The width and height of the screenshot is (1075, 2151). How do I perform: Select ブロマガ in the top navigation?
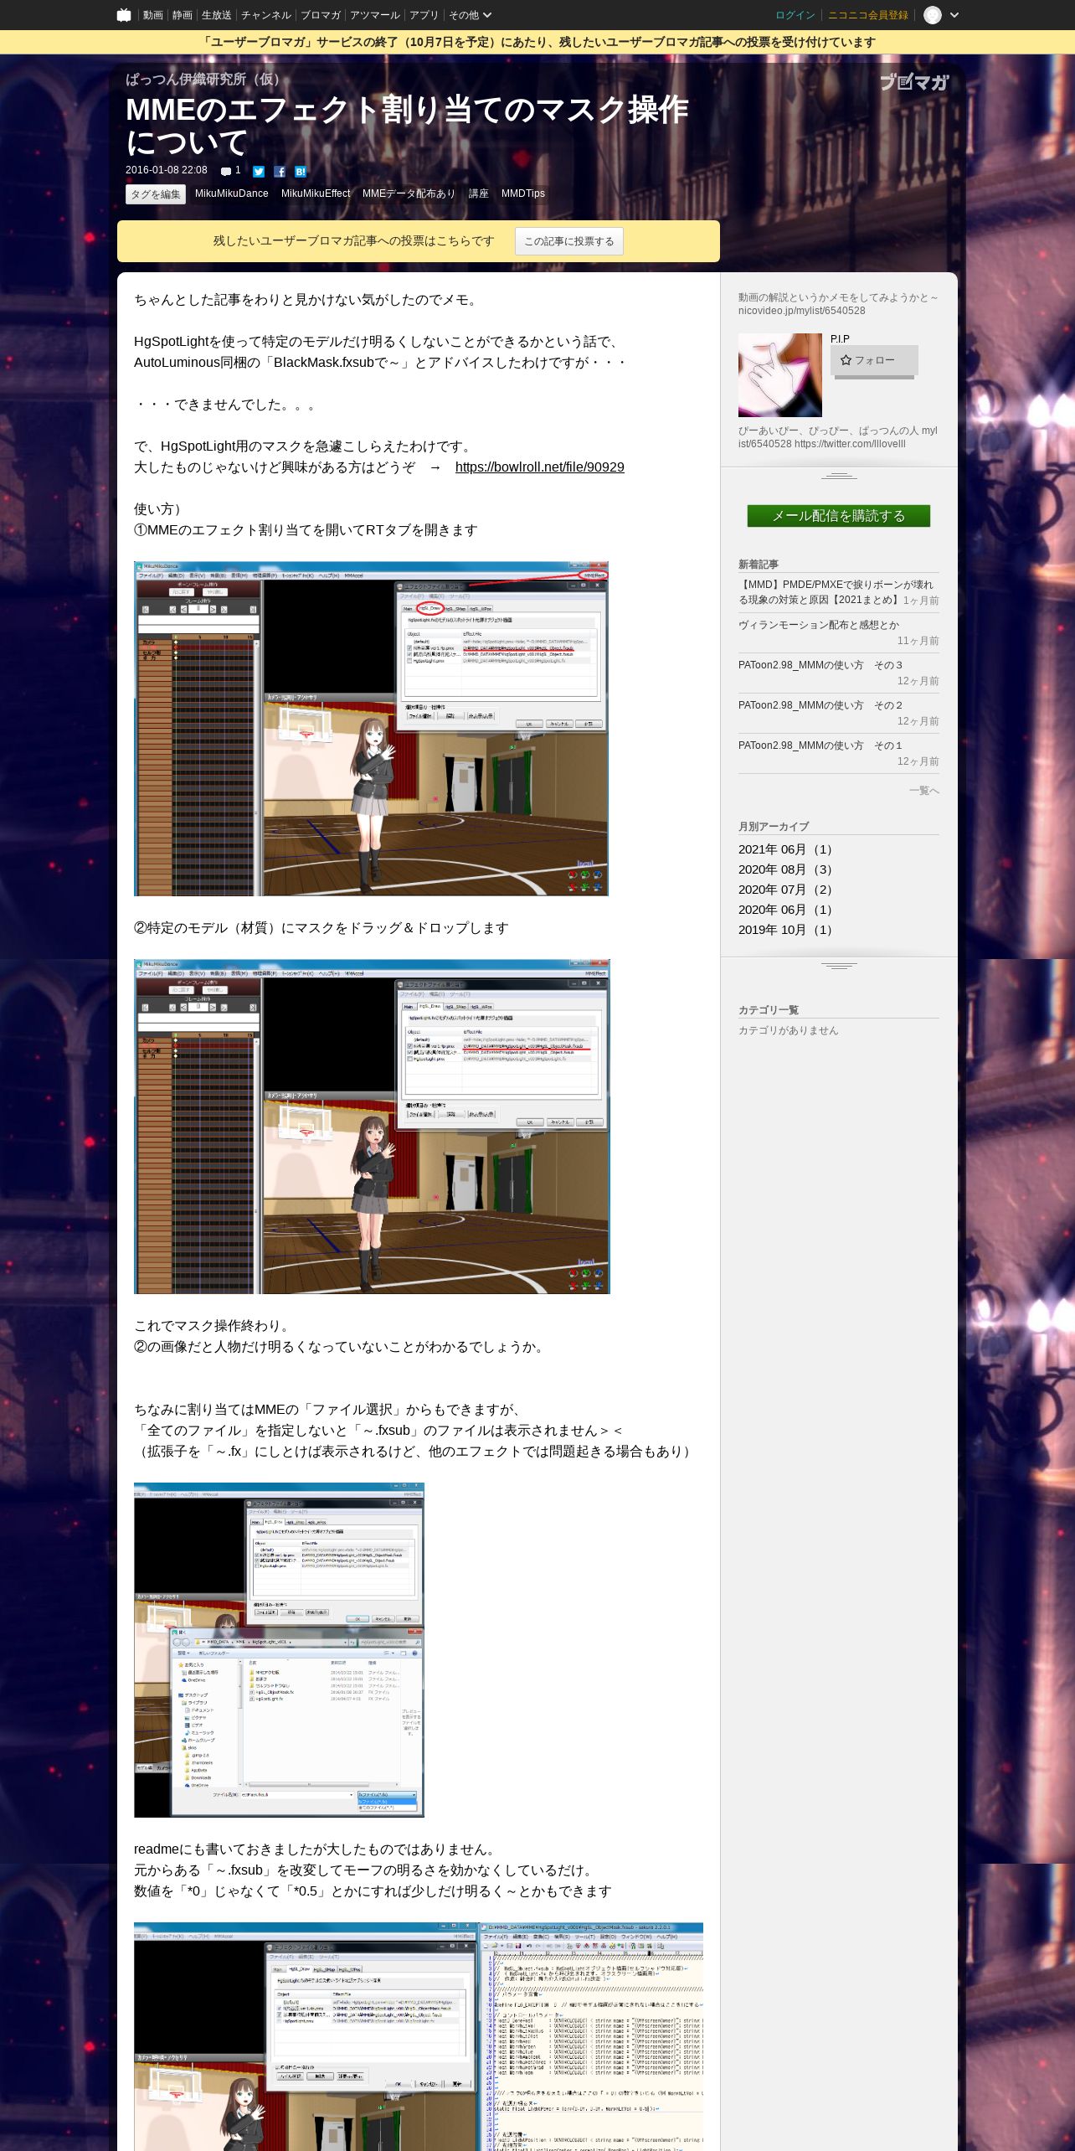coord(321,15)
